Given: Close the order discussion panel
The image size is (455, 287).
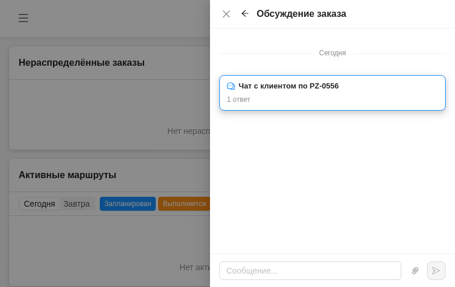Looking at the screenshot, I should tap(226, 14).
